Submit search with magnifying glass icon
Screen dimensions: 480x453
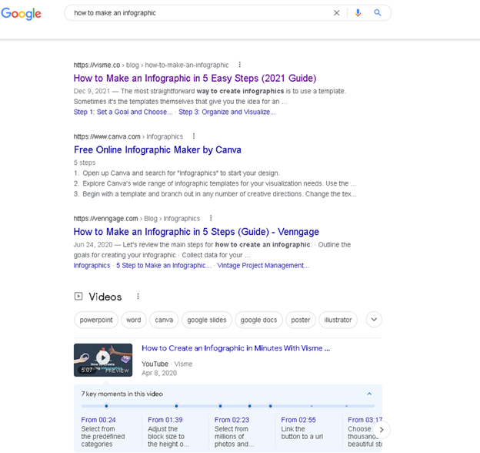pos(378,13)
